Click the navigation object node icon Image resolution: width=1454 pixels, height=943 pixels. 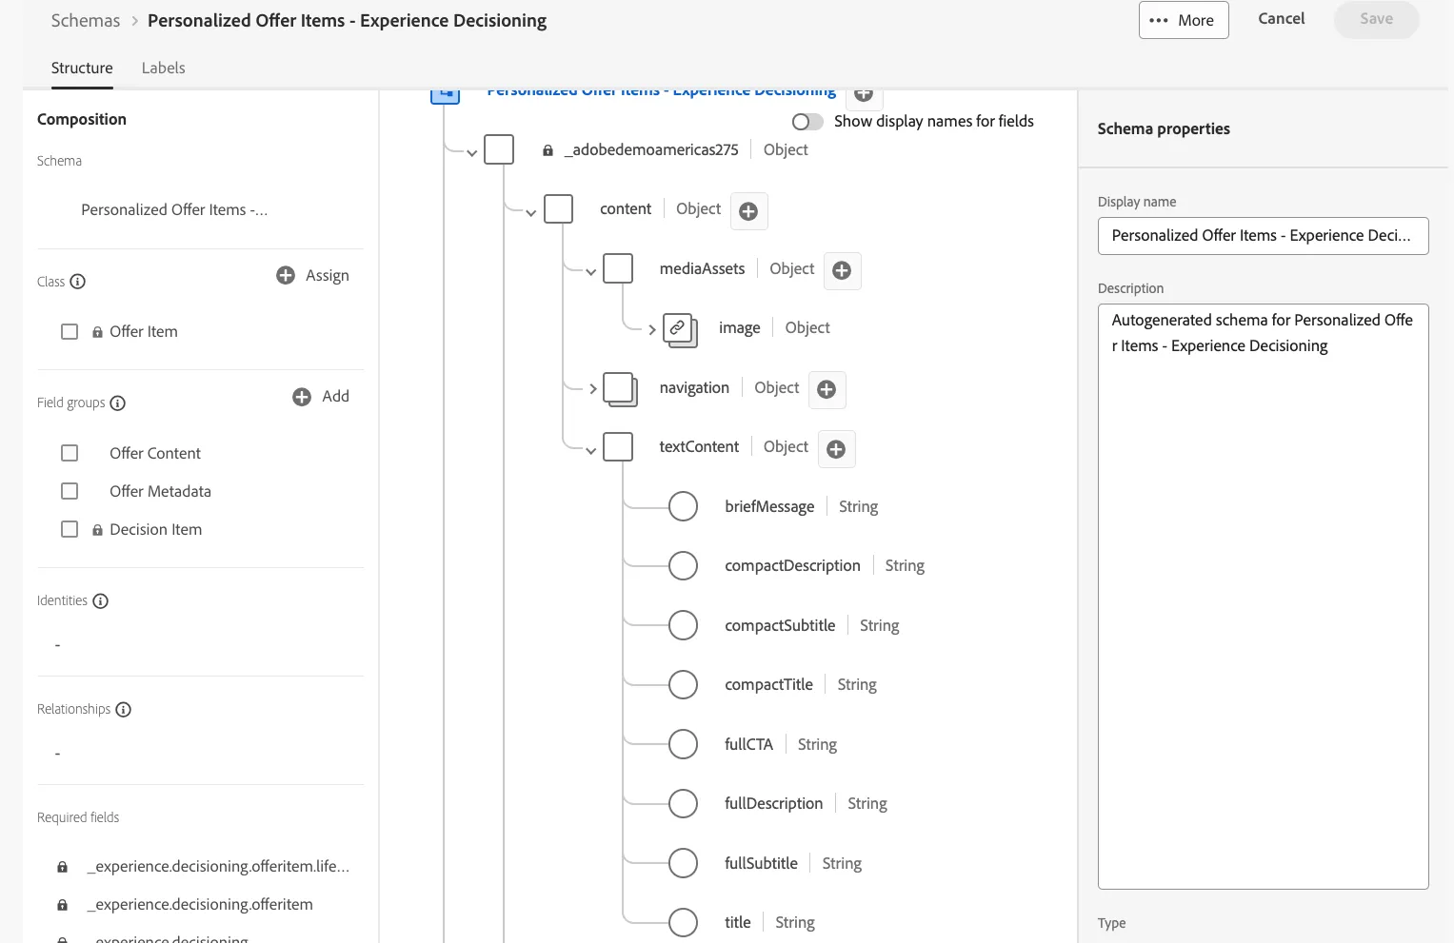(620, 389)
